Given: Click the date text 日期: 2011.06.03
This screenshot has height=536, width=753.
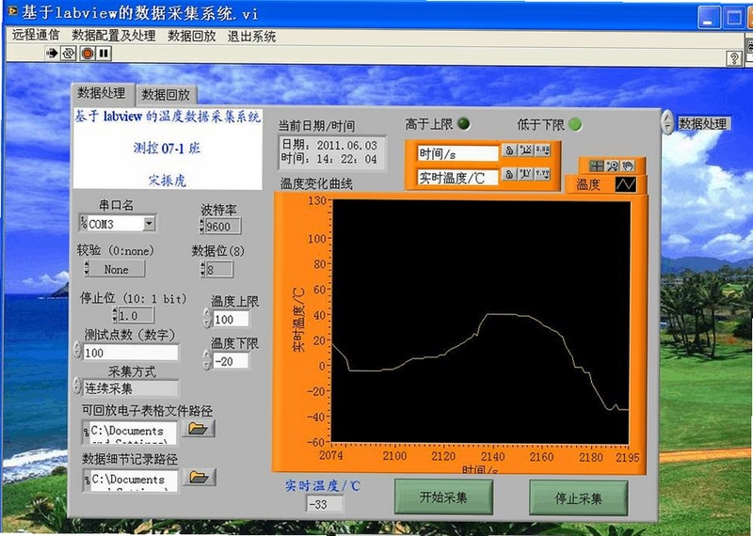Looking at the screenshot, I should point(328,145).
